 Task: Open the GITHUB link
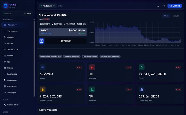click(81, 24)
